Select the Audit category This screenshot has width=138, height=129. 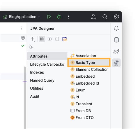(x=47, y=97)
